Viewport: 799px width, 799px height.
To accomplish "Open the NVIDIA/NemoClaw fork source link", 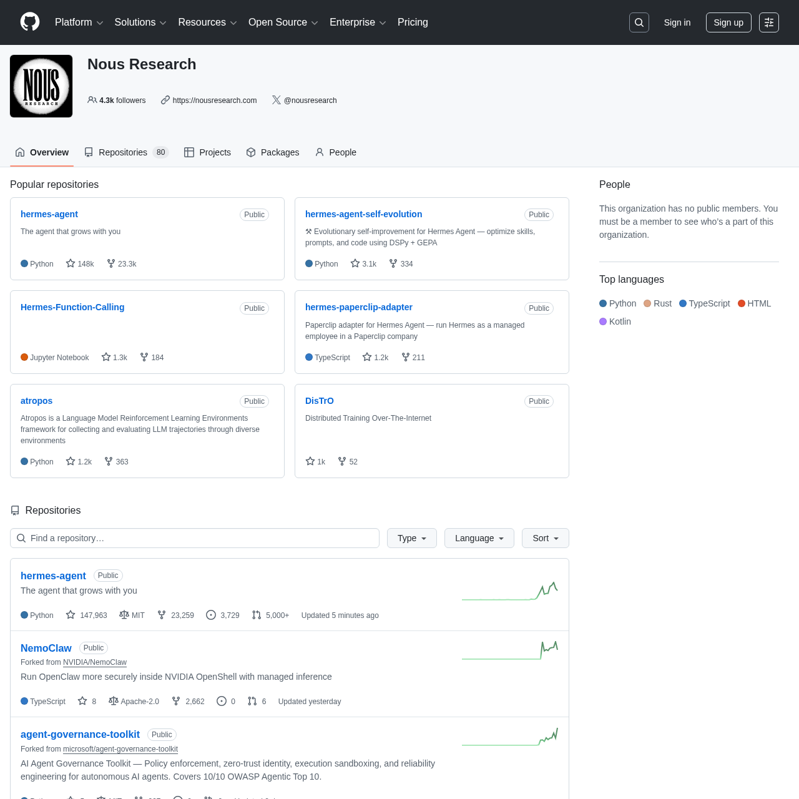I will tap(95, 662).
